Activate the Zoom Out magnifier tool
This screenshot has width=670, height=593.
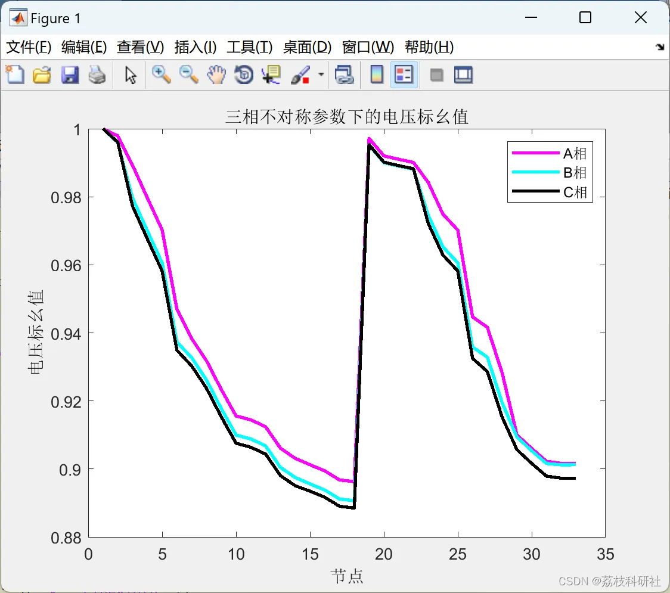tap(188, 74)
